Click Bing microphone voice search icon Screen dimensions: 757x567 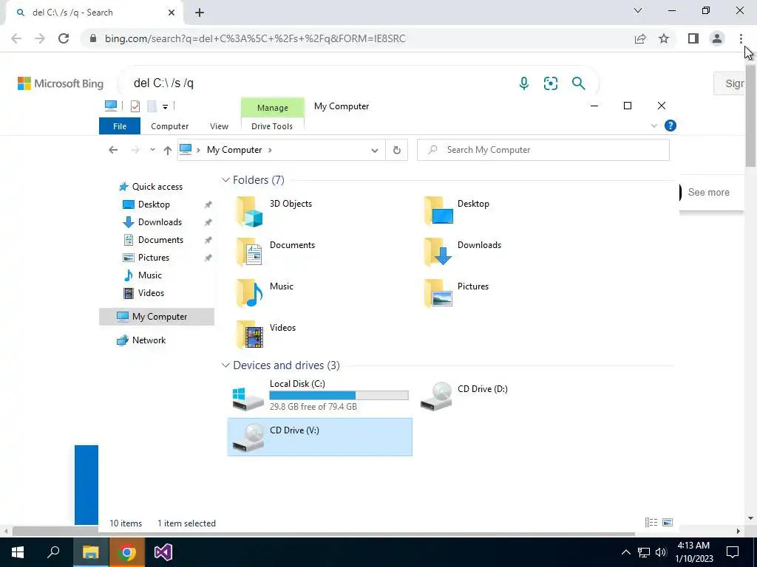point(524,83)
